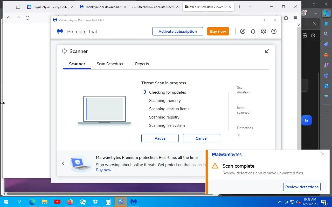Click Review detections in notification

(302, 187)
